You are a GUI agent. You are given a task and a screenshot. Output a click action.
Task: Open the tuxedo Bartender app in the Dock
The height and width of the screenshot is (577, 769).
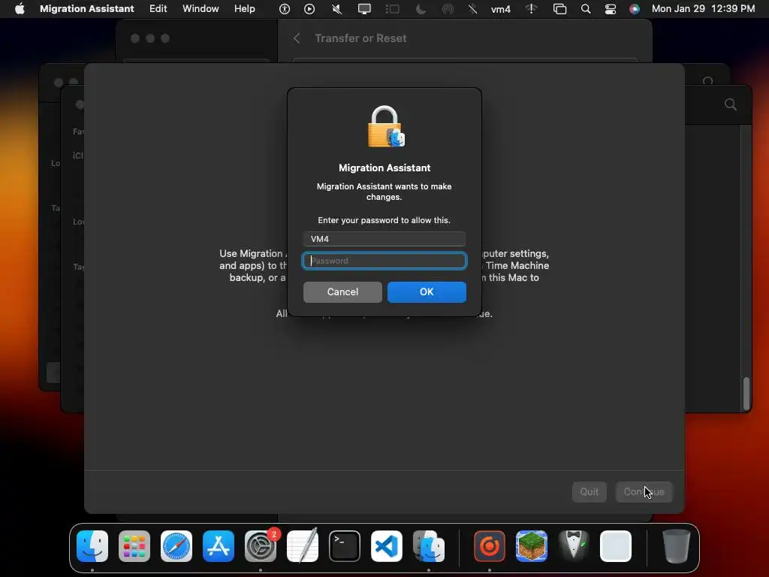tap(574, 546)
